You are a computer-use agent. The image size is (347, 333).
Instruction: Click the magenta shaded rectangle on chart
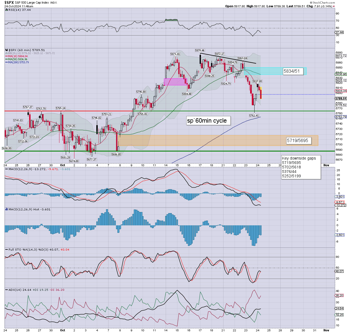tap(175, 82)
